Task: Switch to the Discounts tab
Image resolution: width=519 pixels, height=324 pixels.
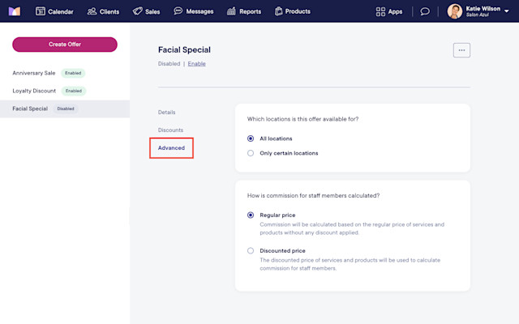Action: 170,130
